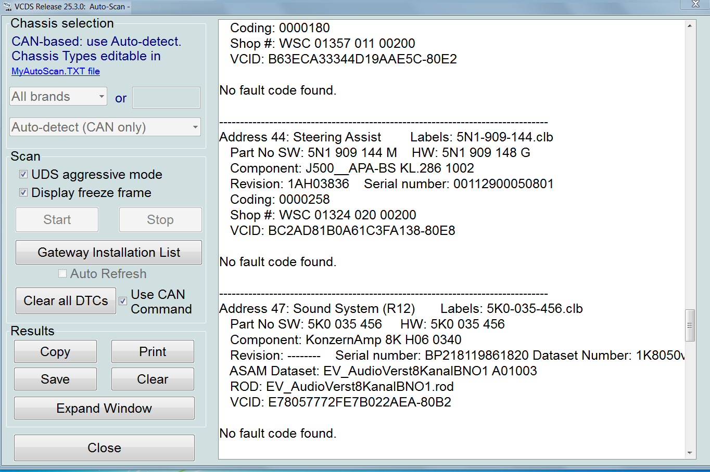
Task: Tick the Auto Refresh checkbox
Action: pos(62,274)
